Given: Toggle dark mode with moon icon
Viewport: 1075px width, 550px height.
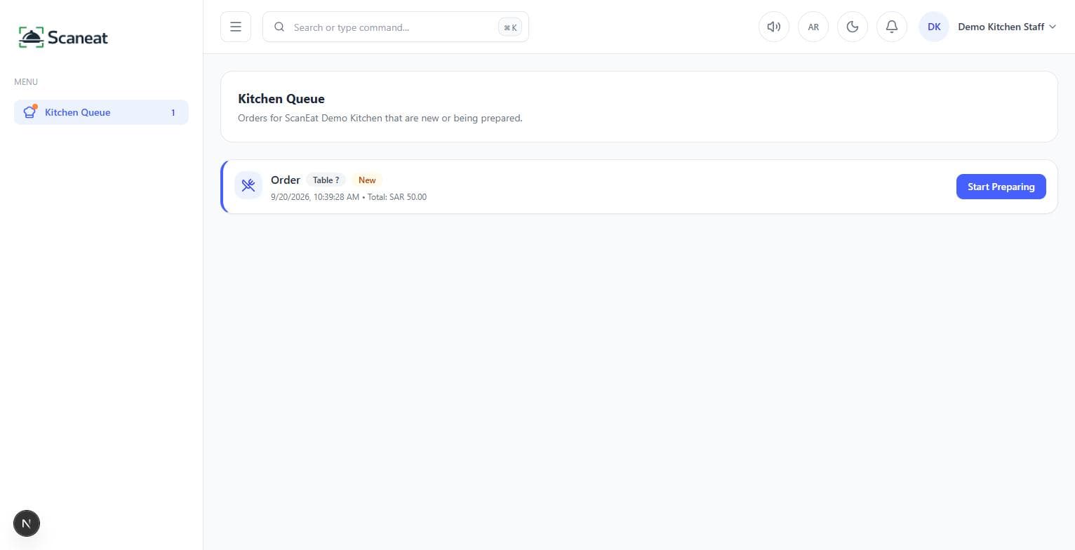Looking at the screenshot, I should click(853, 27).
